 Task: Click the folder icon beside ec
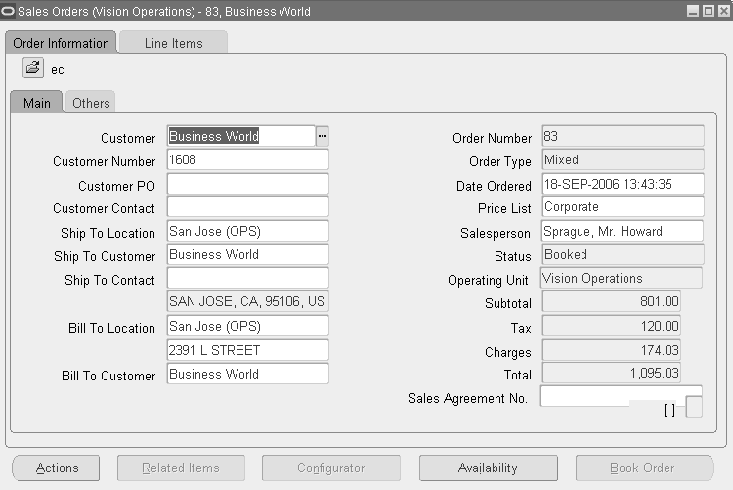[x=32, y=67]
